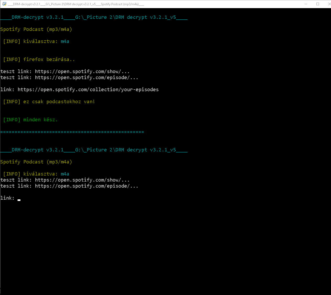The height and width of the screenshot is (295, 331).
Task: Click the first teszt link show URL
Action: [x=82, y=72]
